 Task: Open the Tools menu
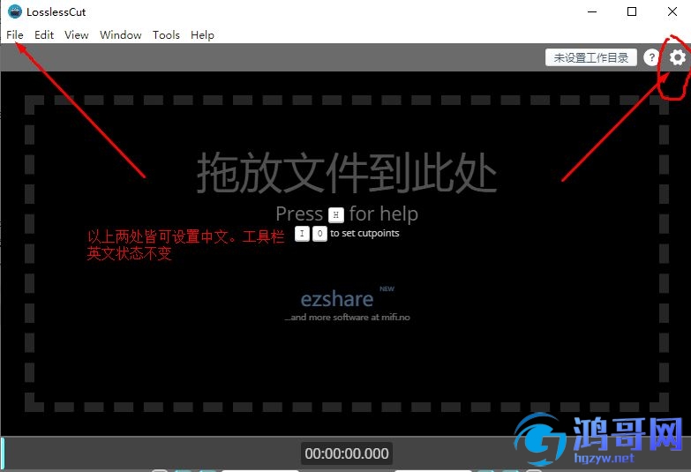166,34
